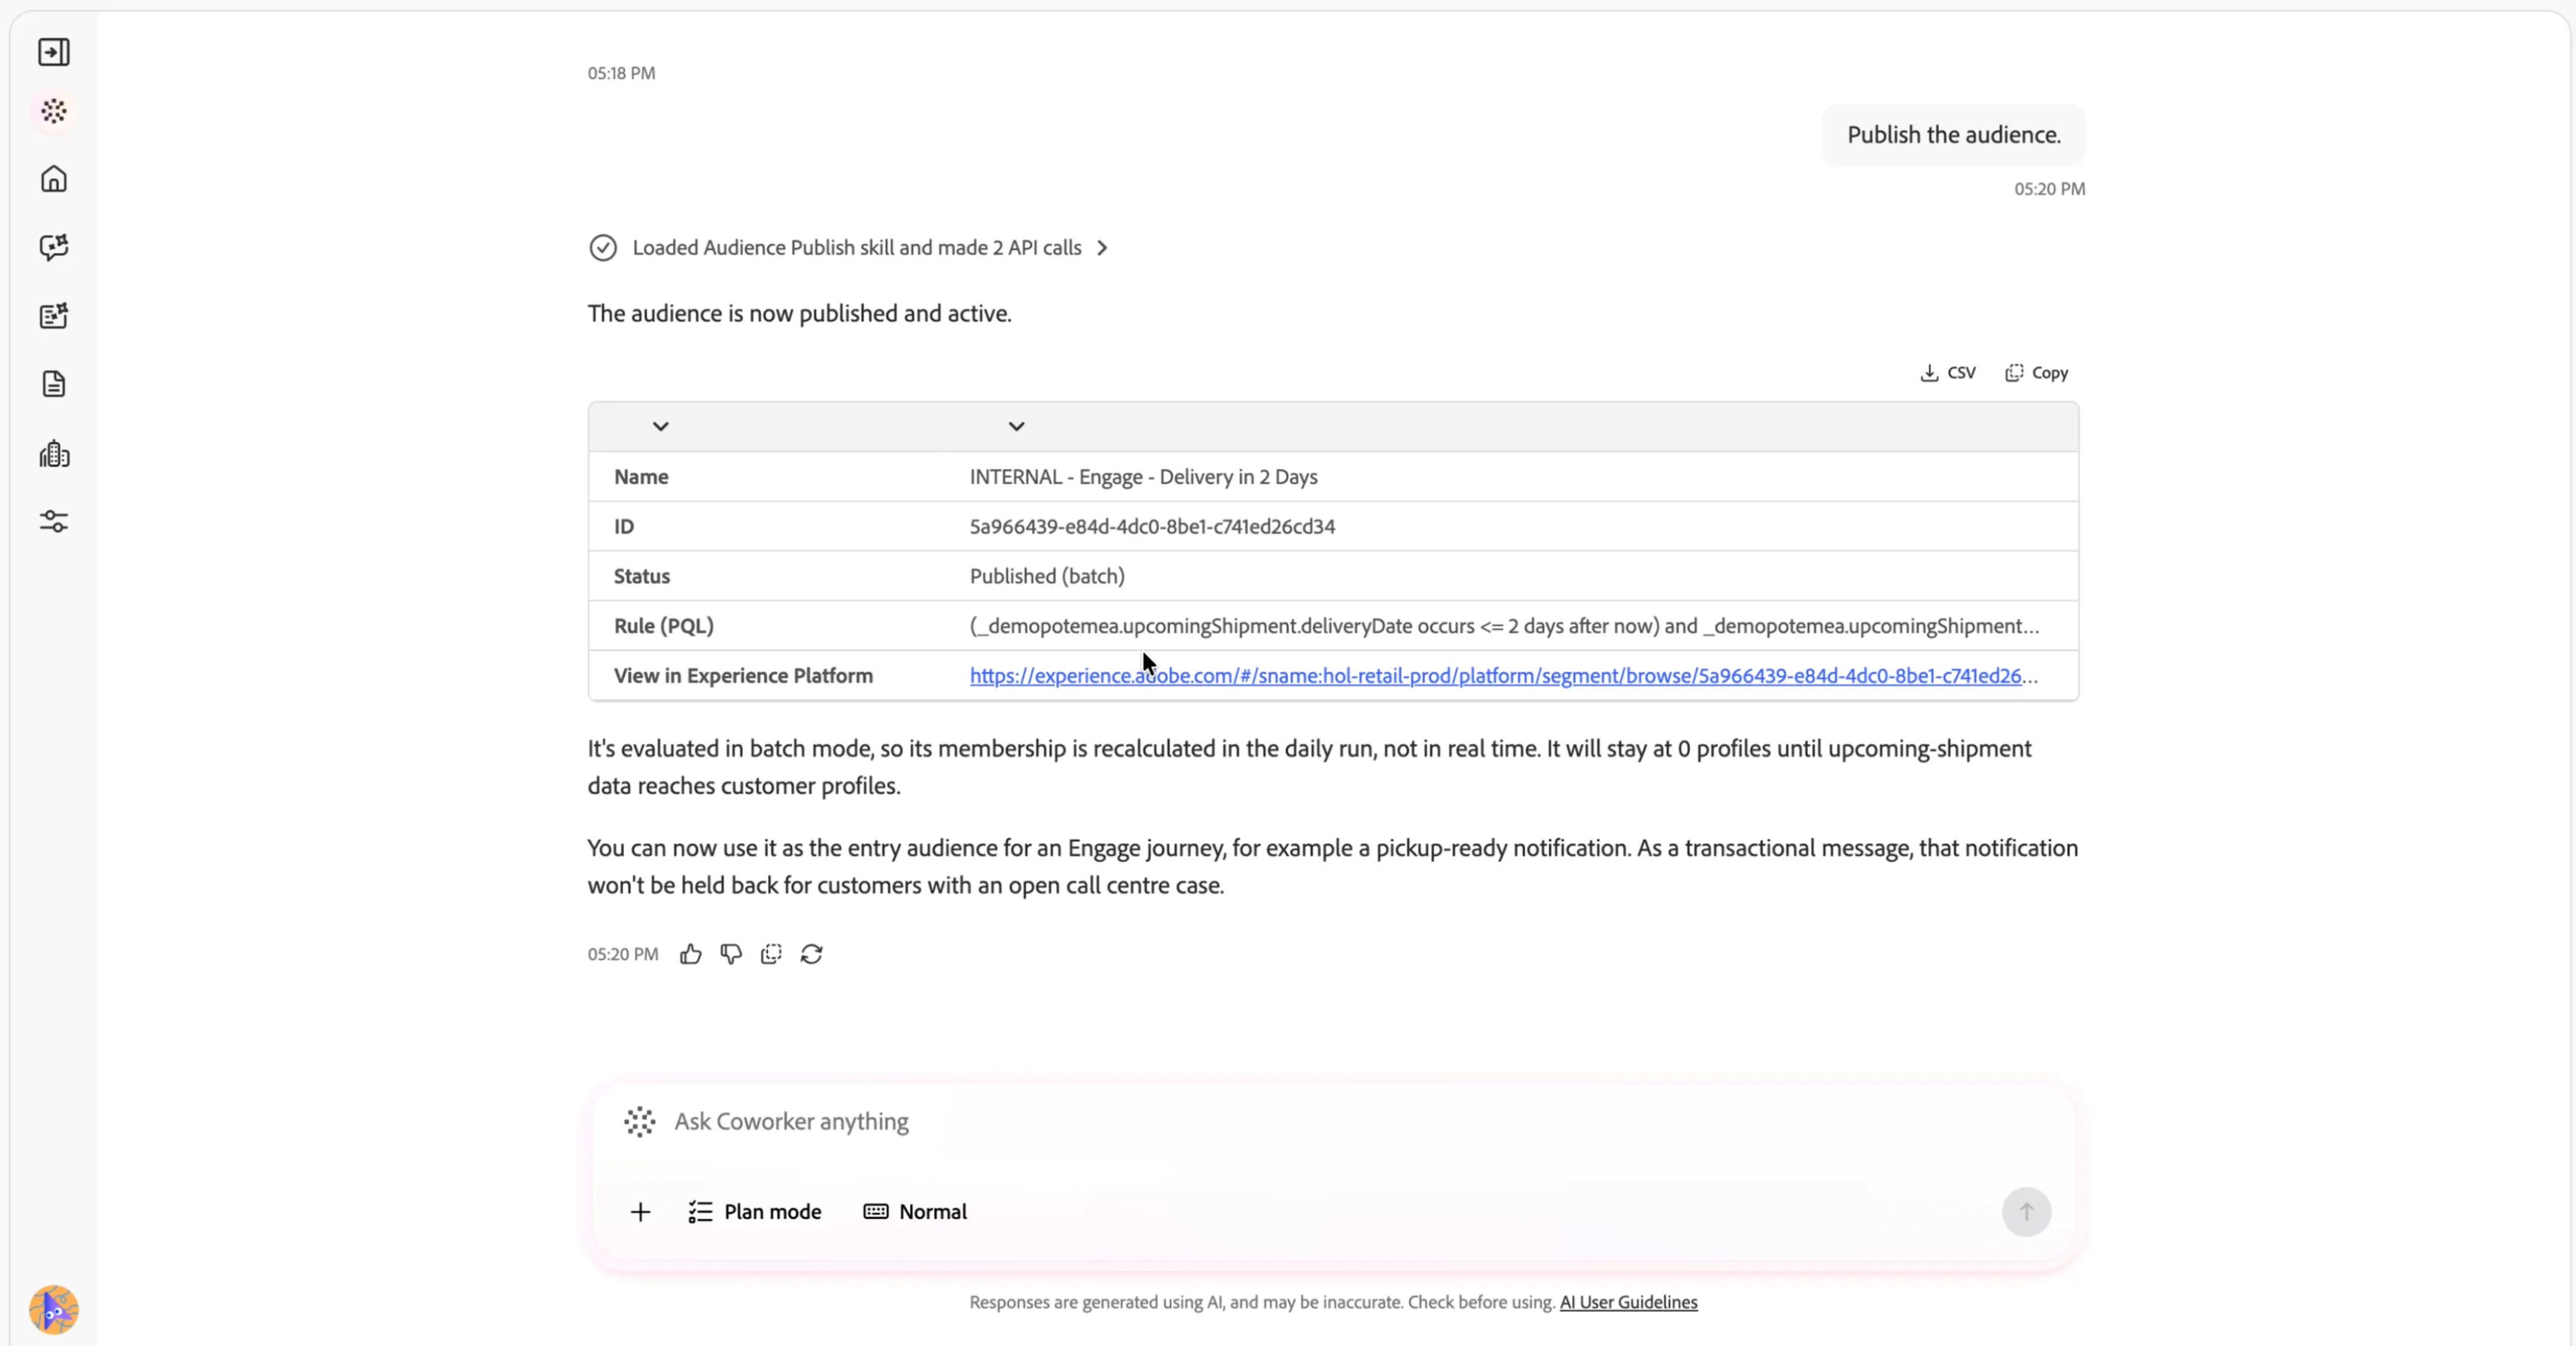Viewport: 2576px width, 1346px height.
Task: Open the checklist sparkle icon in sidebar
Action: (54, 316)
